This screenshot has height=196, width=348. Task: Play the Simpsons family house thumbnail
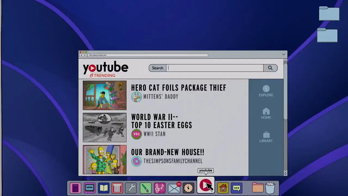pyautogui.click(x=105, y=160)
